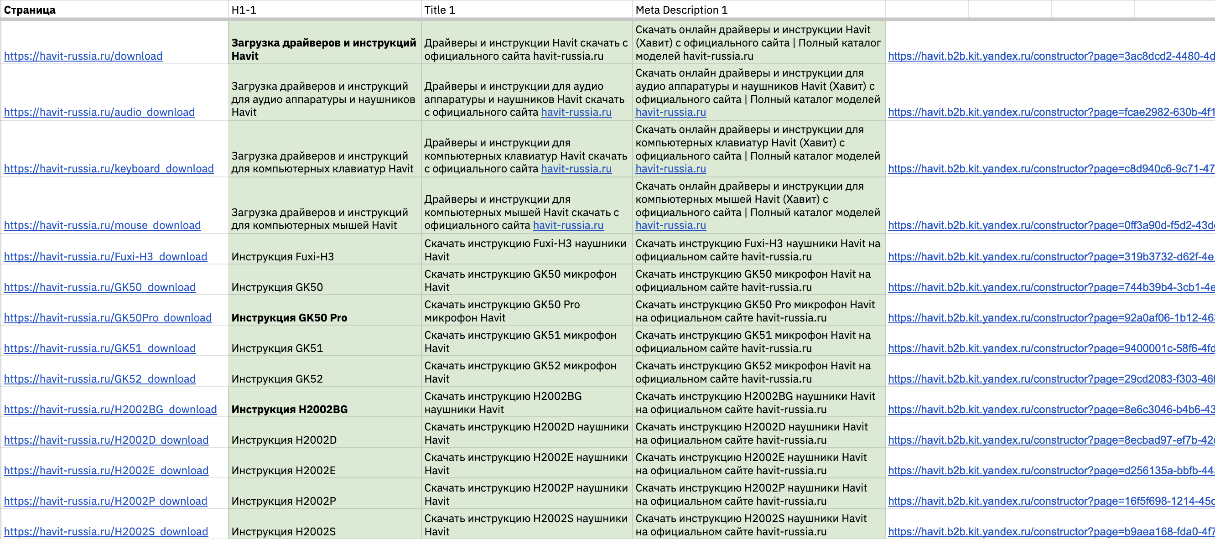The image size is (1215, 539).
Task: Click constructor link with page=0ff3a90d
Action: point(1051,225)
